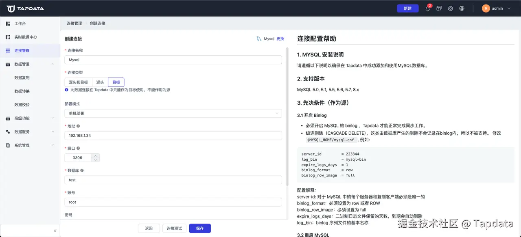Image resolution: width=521 pixels, height=237 pixels.
Task: Click the 连接测试 button
Action: click(174, 228)
